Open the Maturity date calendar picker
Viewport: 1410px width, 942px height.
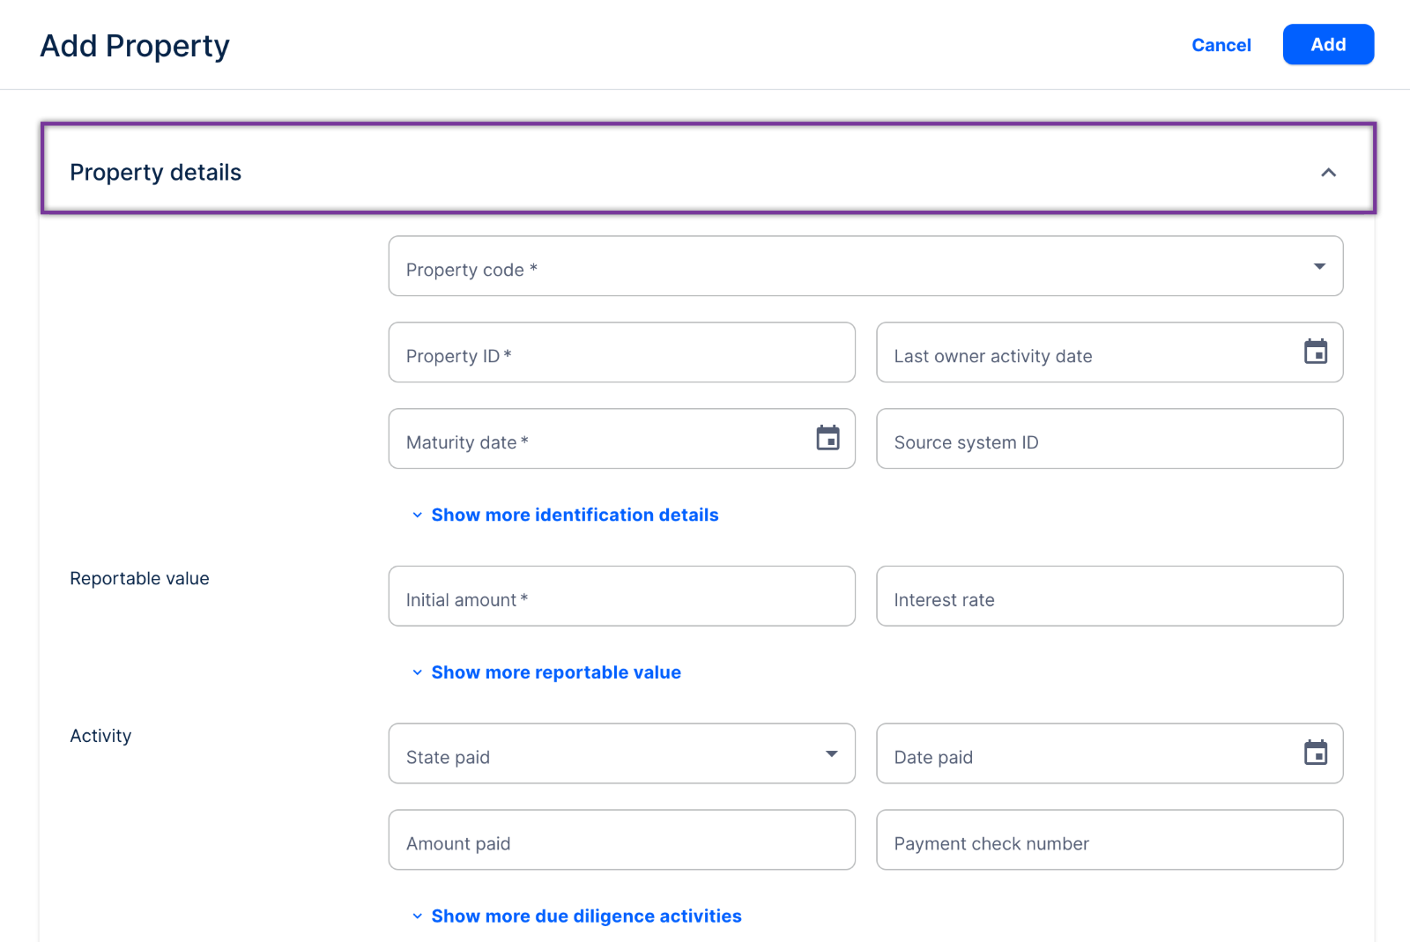827,438
